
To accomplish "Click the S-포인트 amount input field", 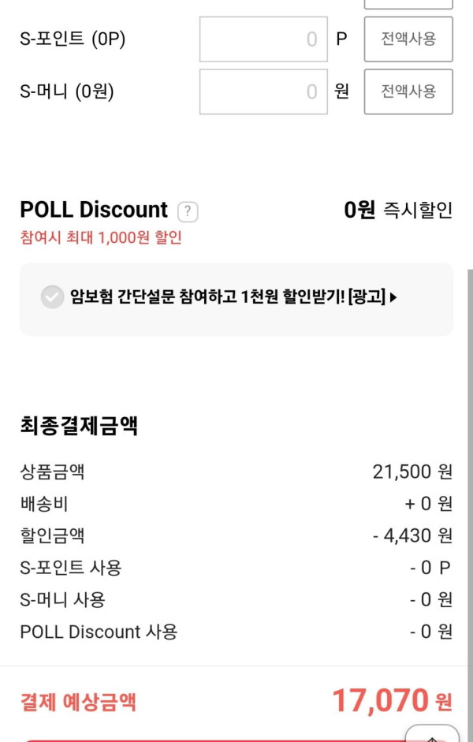I will [263, 39].
